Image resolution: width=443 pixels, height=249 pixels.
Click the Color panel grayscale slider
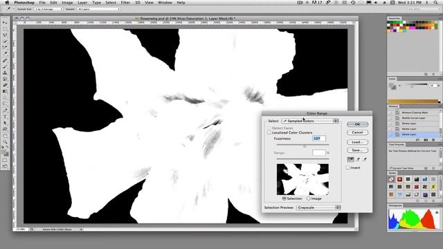[415, 84]
